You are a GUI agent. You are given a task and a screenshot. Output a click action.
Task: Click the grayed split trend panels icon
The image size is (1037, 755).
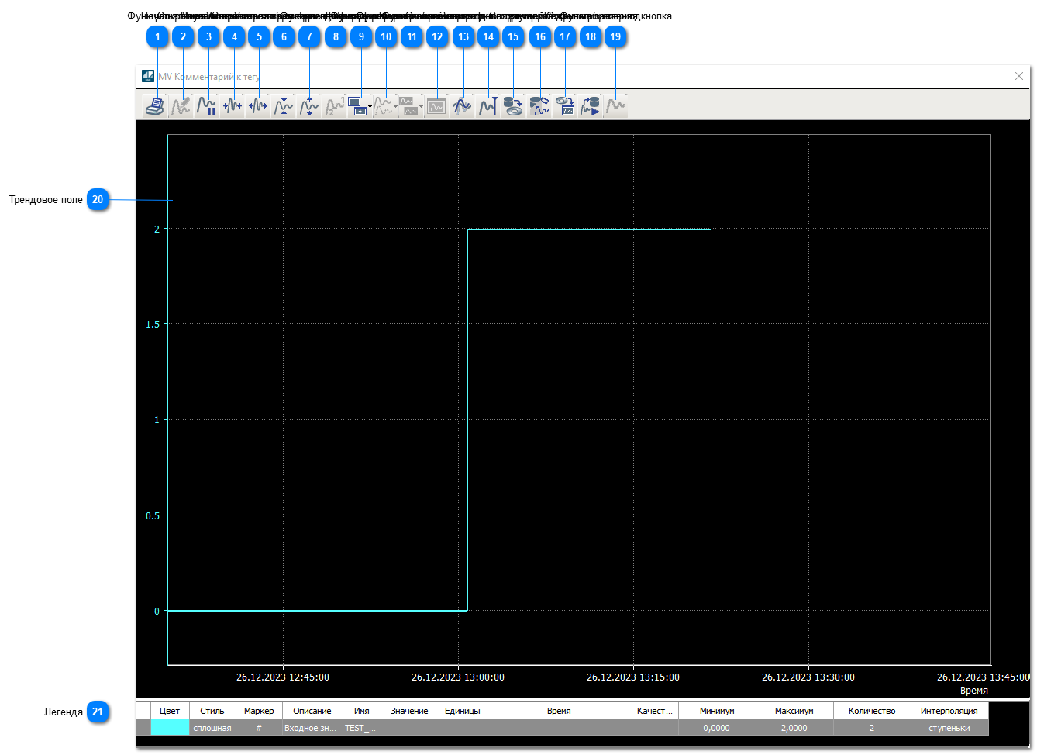click(408, 105)
